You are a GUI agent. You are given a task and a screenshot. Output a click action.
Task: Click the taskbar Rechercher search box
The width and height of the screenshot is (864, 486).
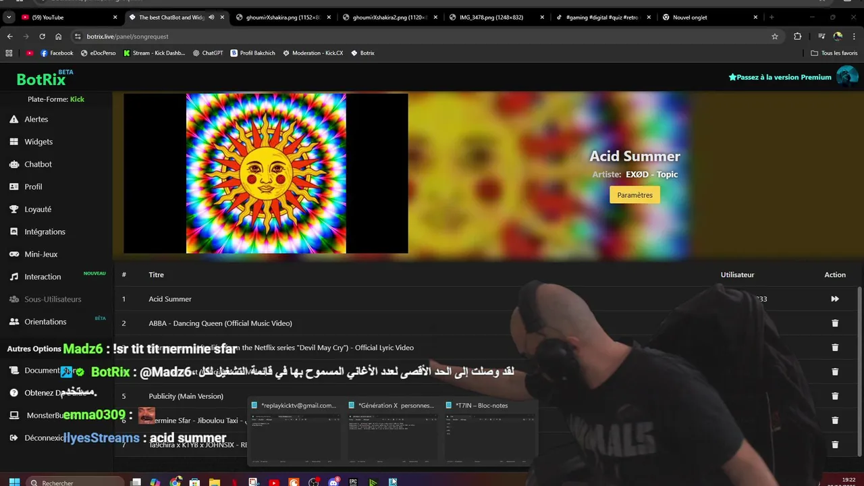(76, 482)
